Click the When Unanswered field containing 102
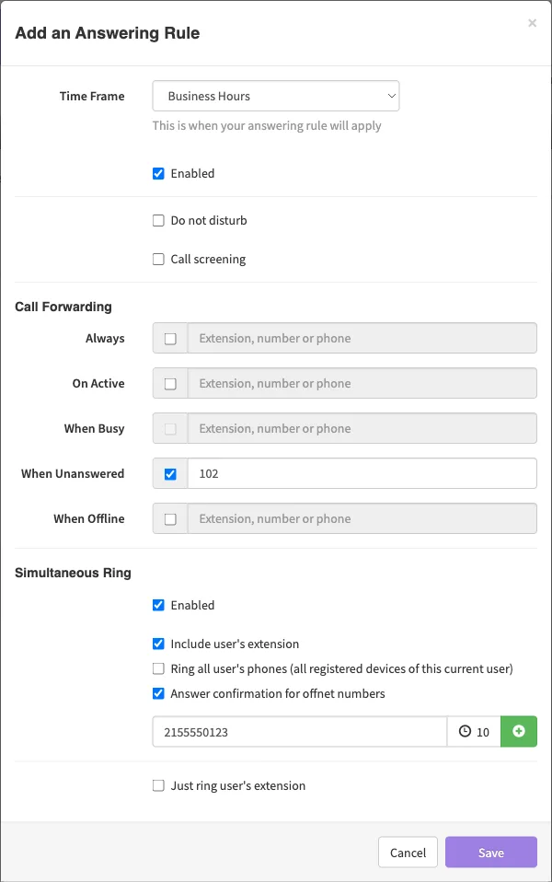552x882 pixels. [x=362, y=473]
